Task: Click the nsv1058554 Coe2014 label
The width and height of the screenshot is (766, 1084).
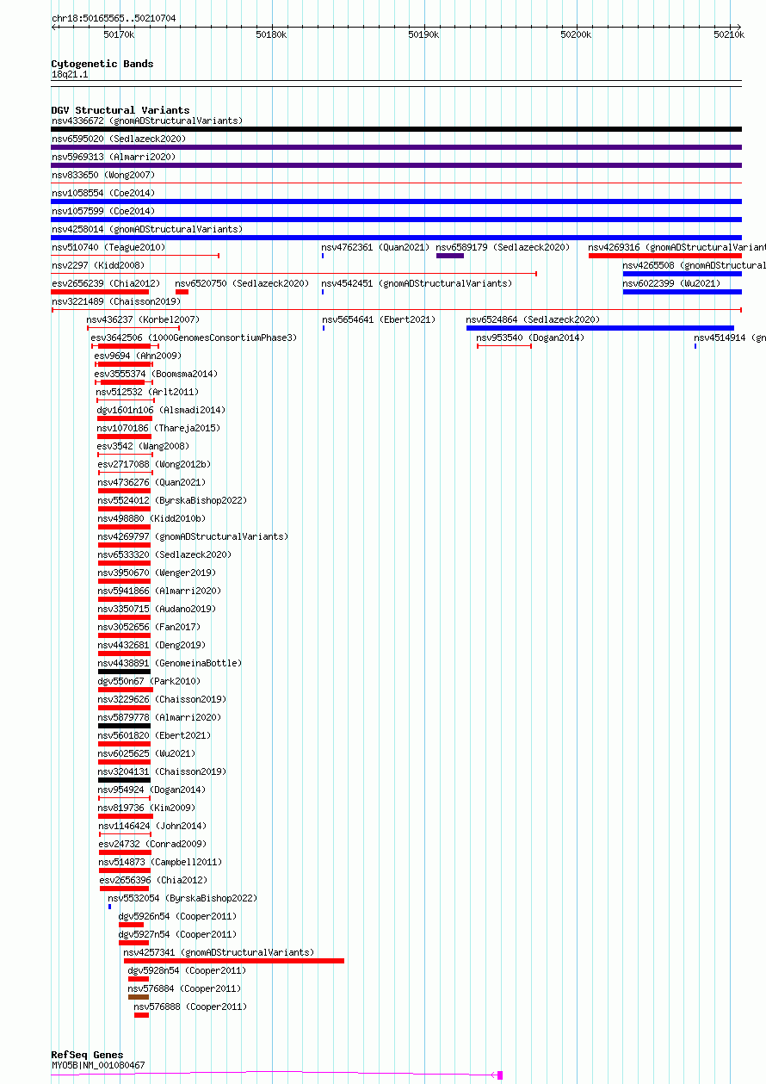Action: tap(103, 193)
